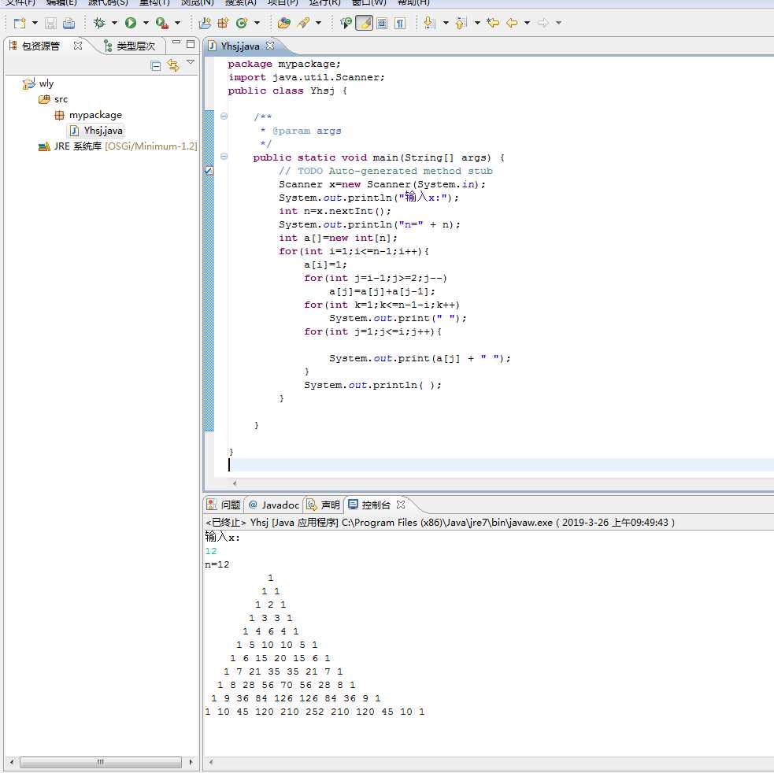Start debugging with the bug icon
The image size is (774, 773).
(100, 23)
